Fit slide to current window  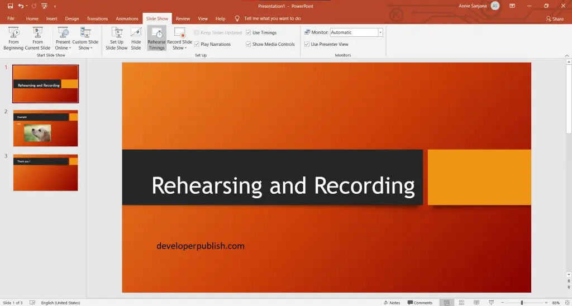[566, 303]
